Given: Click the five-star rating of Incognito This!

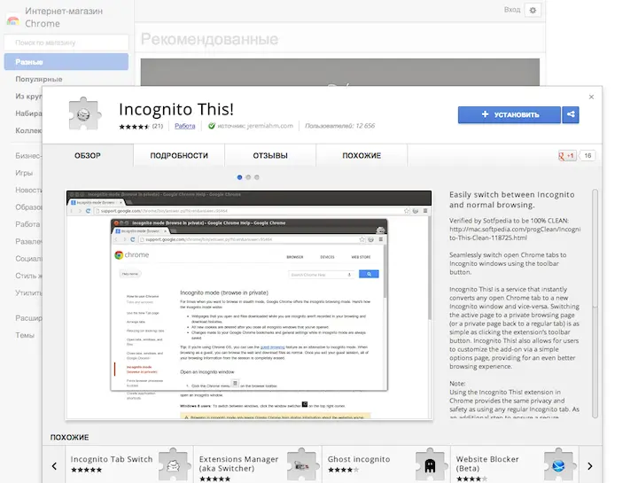Looking at the screenshot, I should (x=135, y=127).
